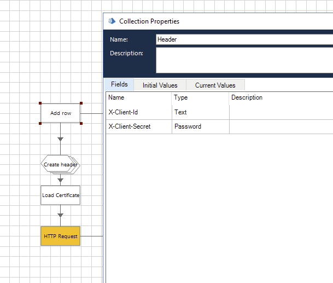Select the Load Certificate stage
The image size is (333, 283).
[x=61, y=195]
